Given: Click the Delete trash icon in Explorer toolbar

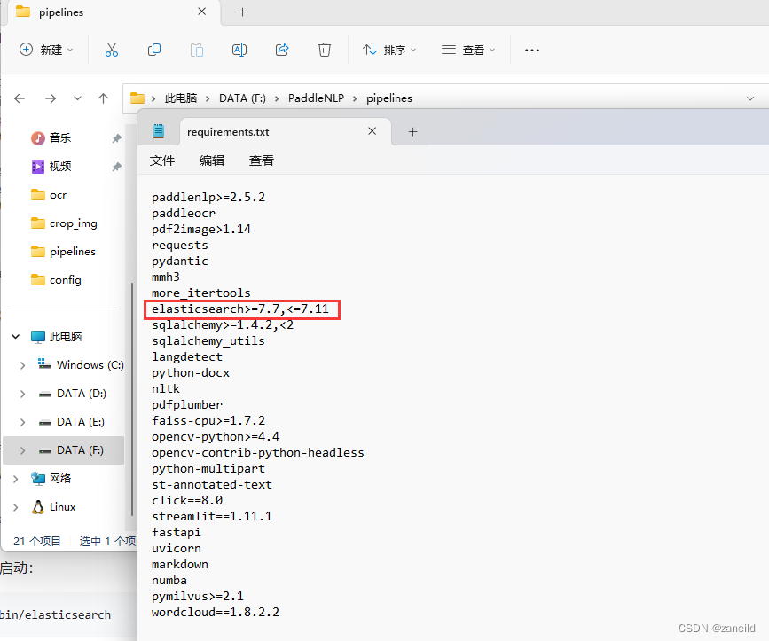Looking at the screenshot, I should pos(325,50).
